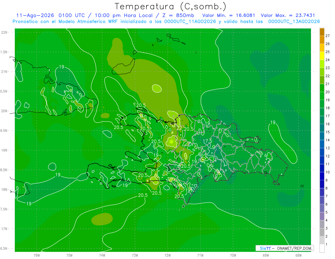Viewport: 335px width, 259px height.
Task: Pick the blue legend swatch between 12 and 13
Action: click(322, 152)
